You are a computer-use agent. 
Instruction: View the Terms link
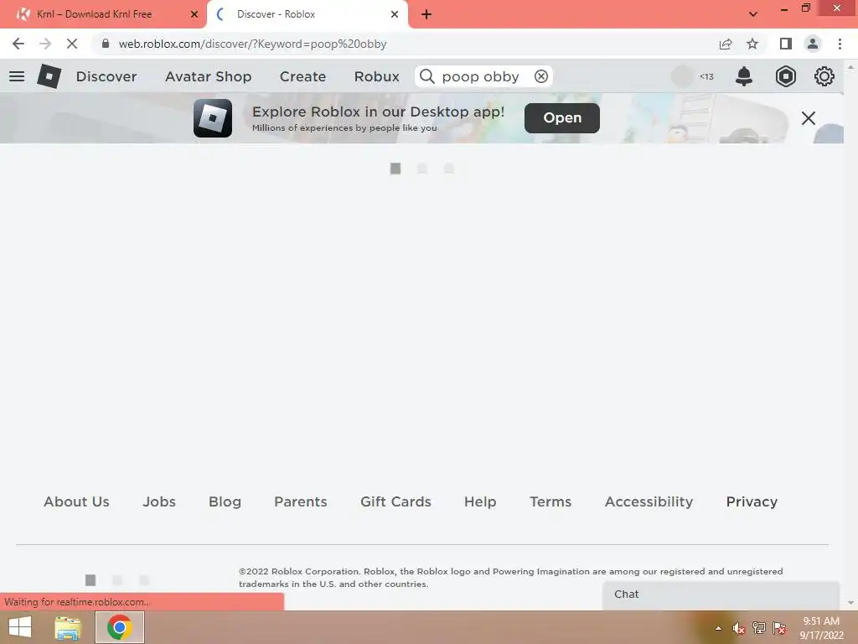tap(550, 501)
